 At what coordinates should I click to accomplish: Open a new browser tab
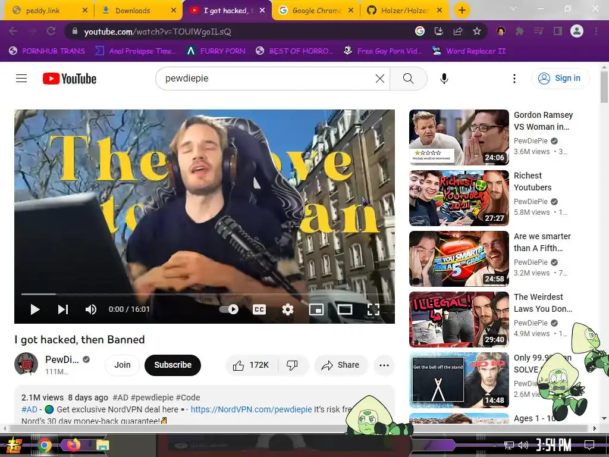tap(462, 11)
